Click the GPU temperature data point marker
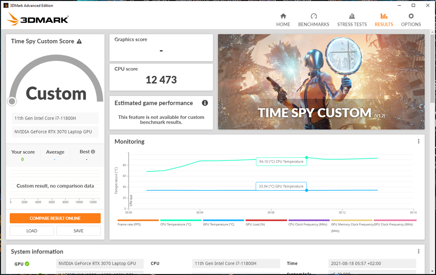Viewport: 436px width, 275px height. point(307,190)
